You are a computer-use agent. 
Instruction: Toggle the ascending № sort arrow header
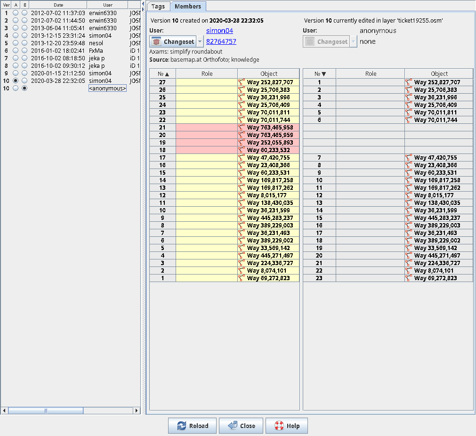pyautogui.click(x=163, y=74)
